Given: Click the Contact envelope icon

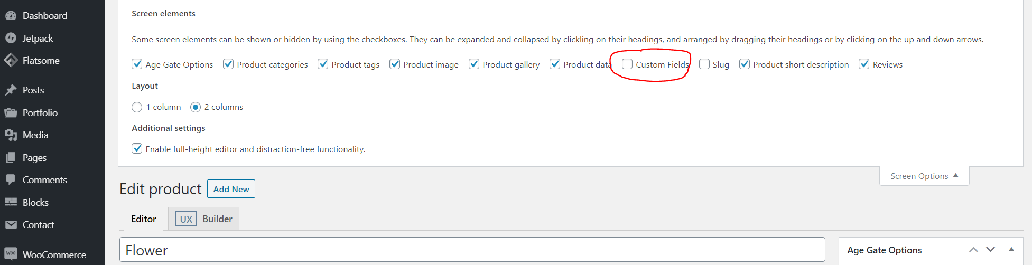Looking at the screenshot, I should coord(11,225).
